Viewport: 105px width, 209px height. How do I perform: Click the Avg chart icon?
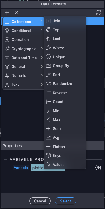click(48, 138)
